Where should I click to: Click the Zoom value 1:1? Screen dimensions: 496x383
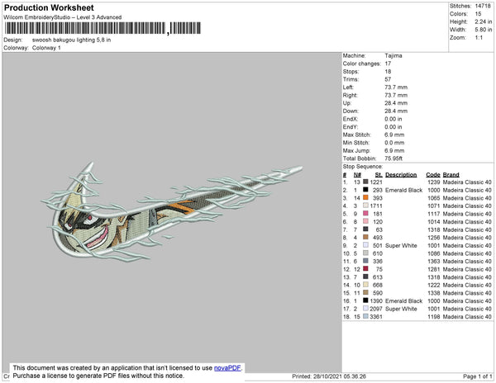(479, 38)
